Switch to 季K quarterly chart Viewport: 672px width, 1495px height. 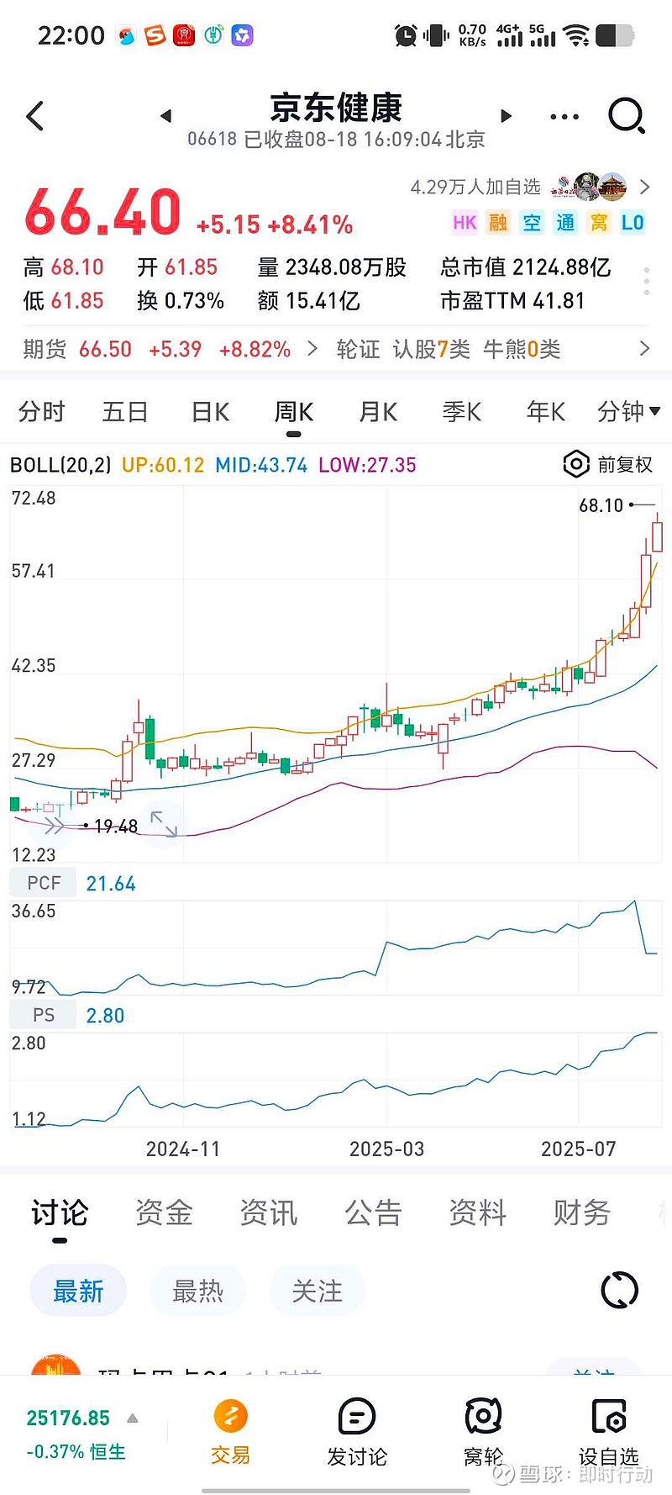(x=462, y=411)
